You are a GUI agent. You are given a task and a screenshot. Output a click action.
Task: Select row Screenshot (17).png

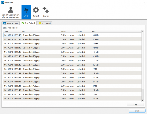72,86
